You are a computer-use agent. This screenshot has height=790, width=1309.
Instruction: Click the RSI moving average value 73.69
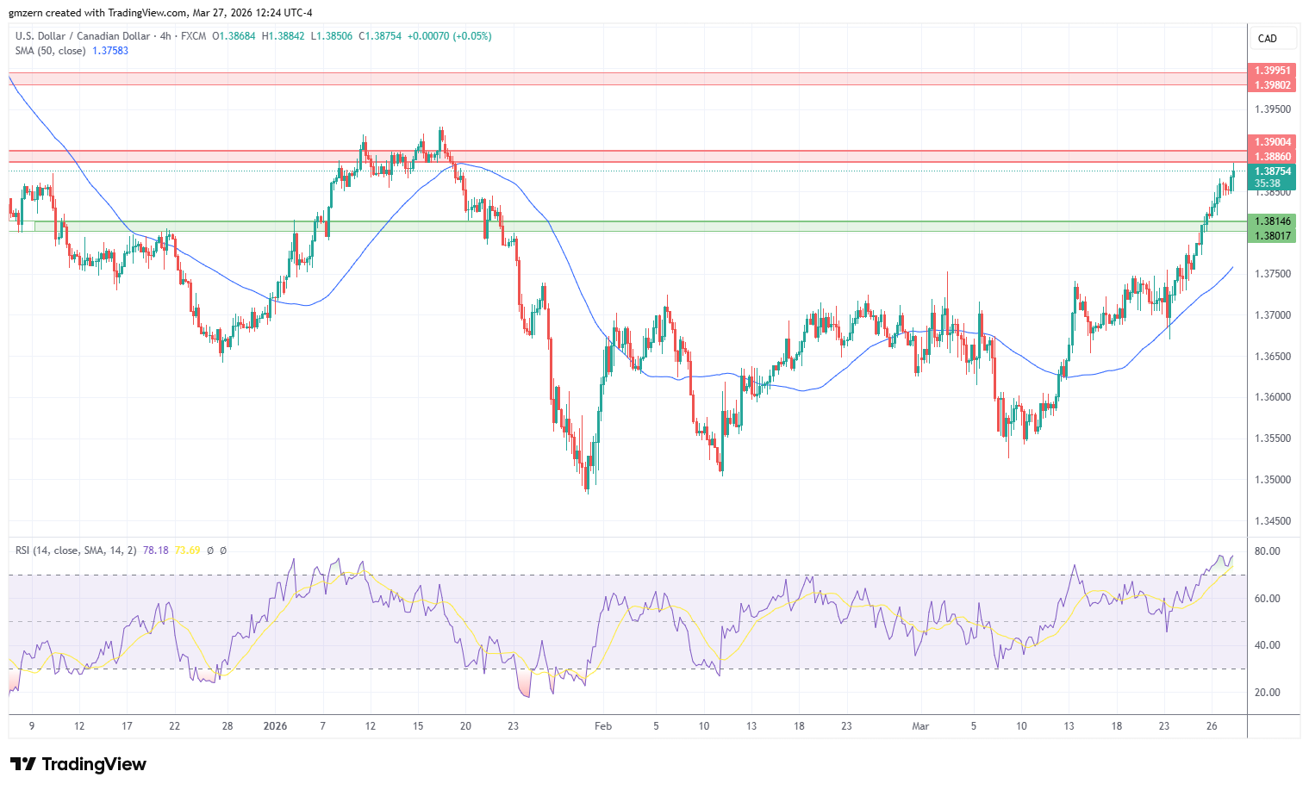tap(188, 551)
